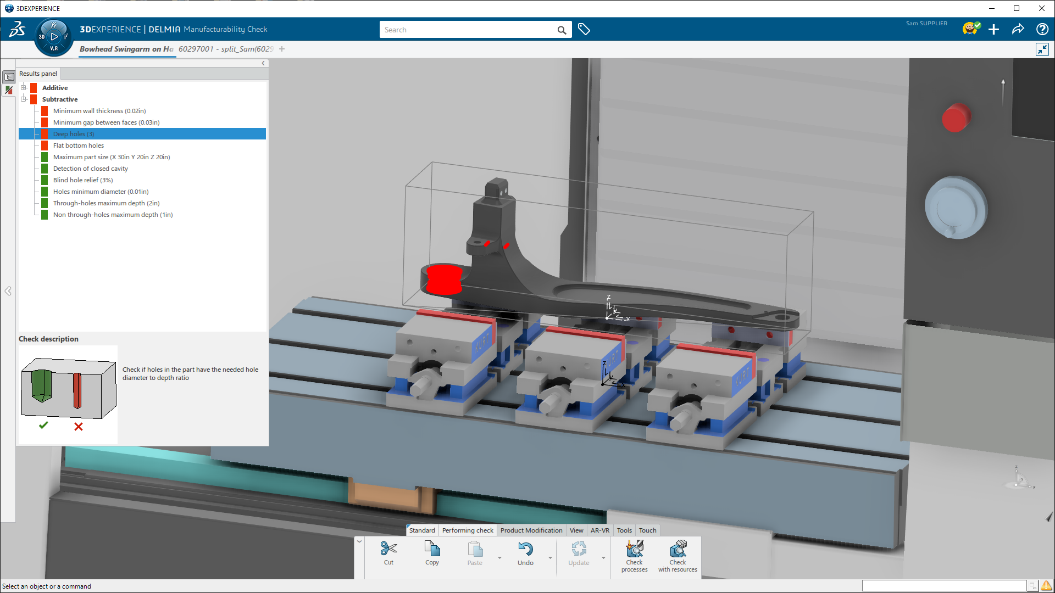
Task: Click the tag icon next to search
Action: pos(584,30)
